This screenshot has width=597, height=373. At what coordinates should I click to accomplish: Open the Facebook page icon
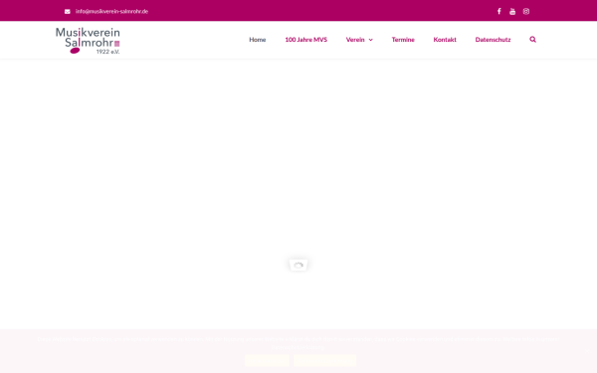(x=498, y=11)
